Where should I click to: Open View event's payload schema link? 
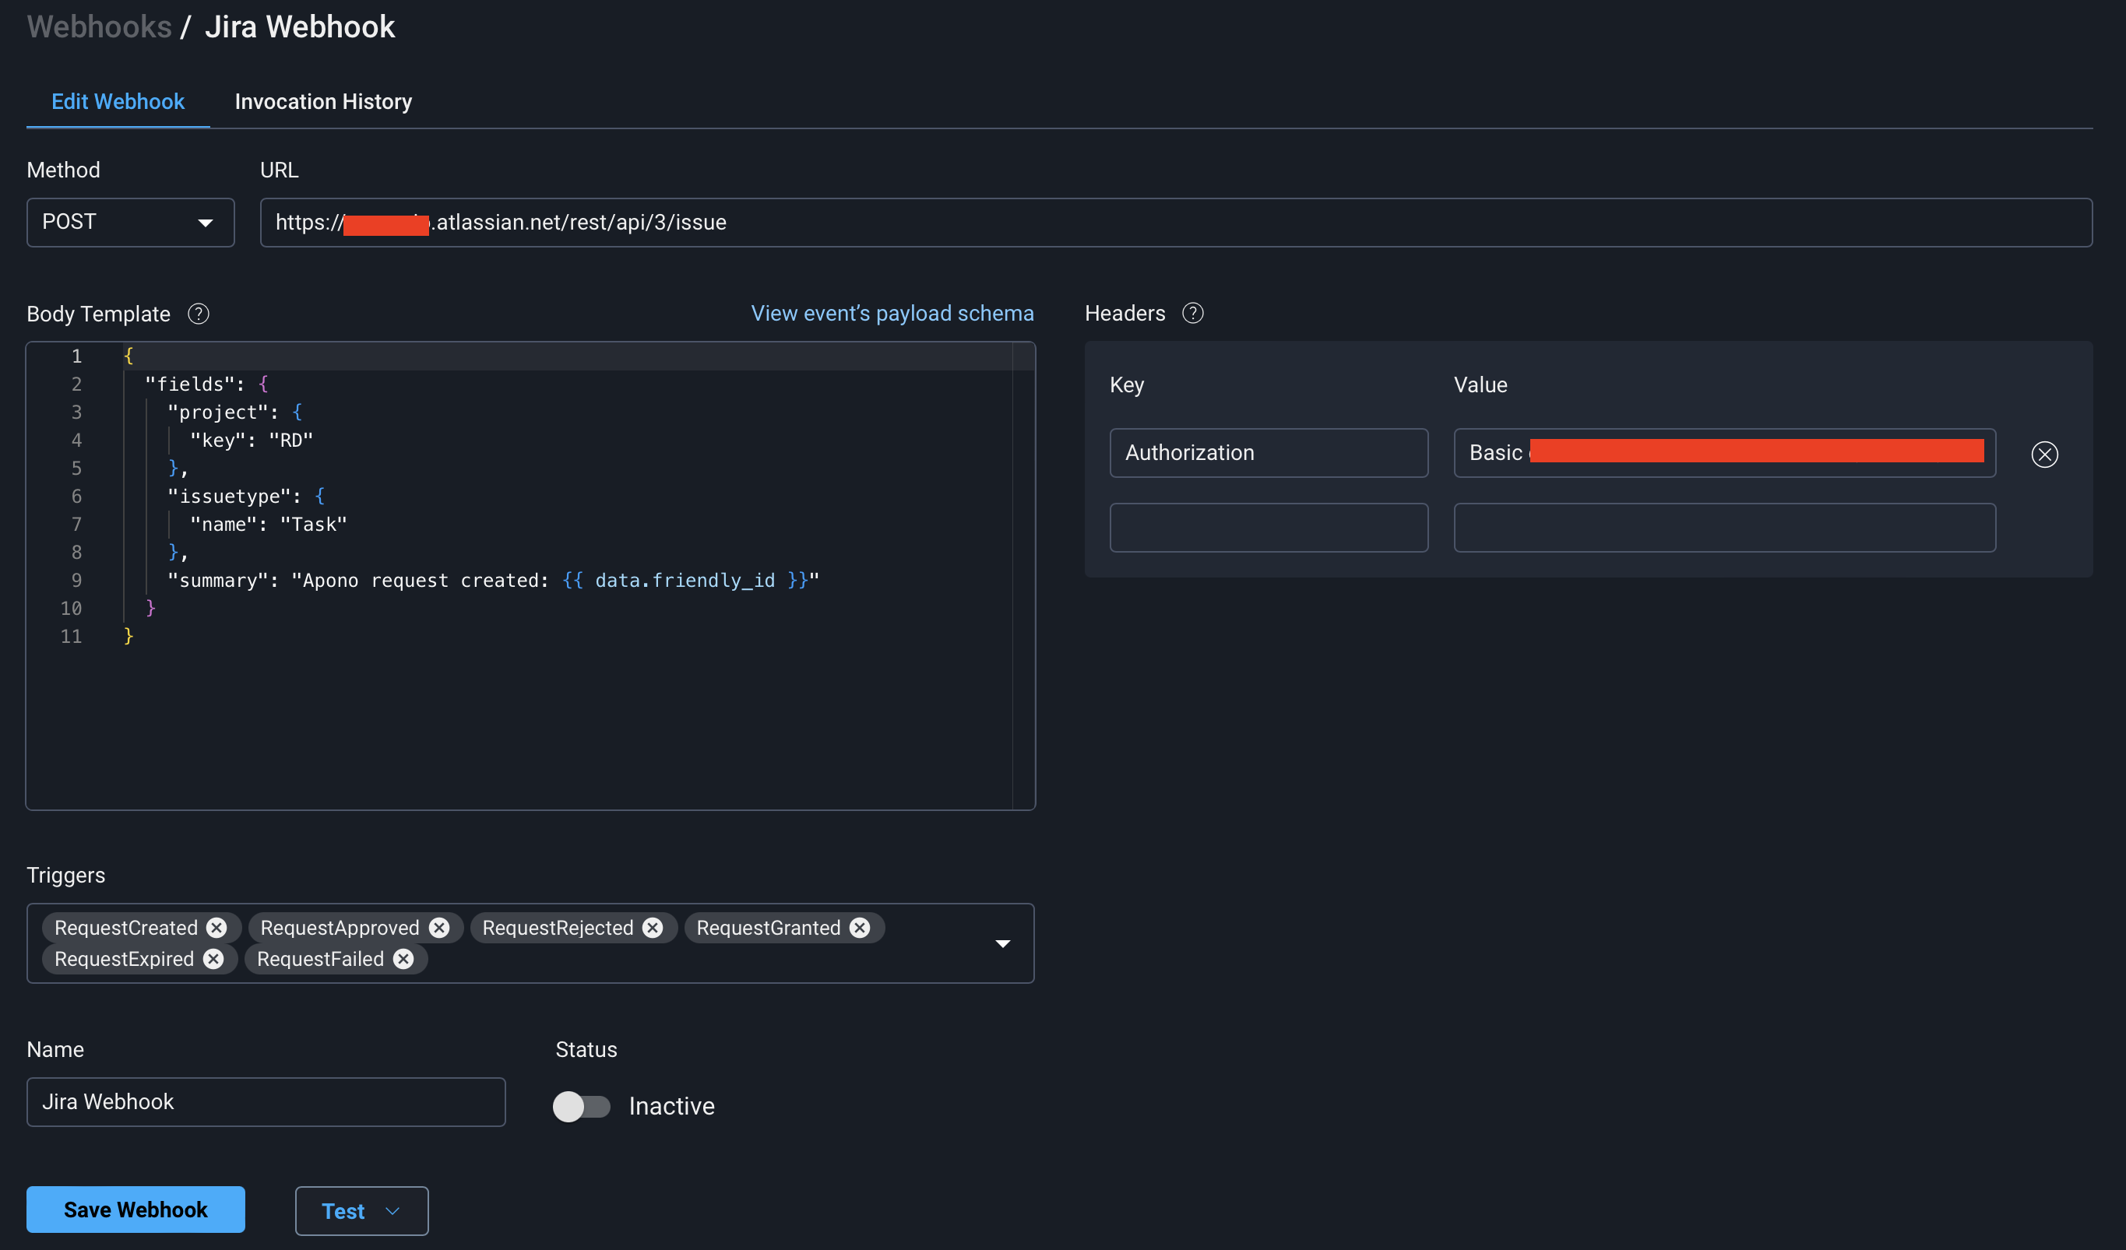pos(892,314)
